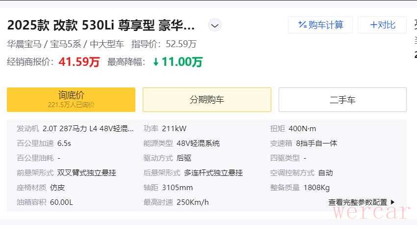View full specs via 查看完整参数配置

pos(358,202)
